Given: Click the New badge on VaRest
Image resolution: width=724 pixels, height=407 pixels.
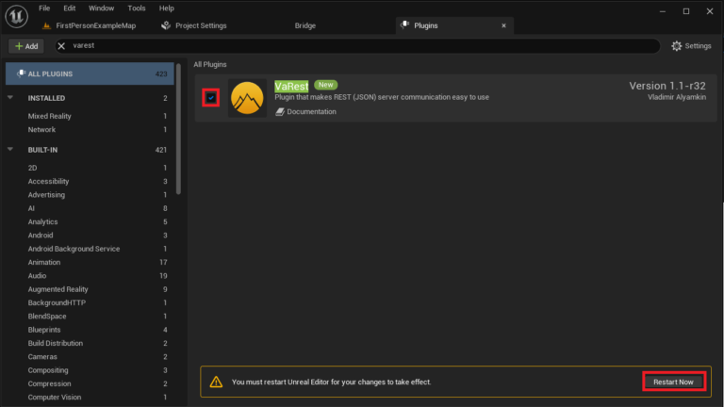Looking at the screenshot, I should [x=325, y=85].
